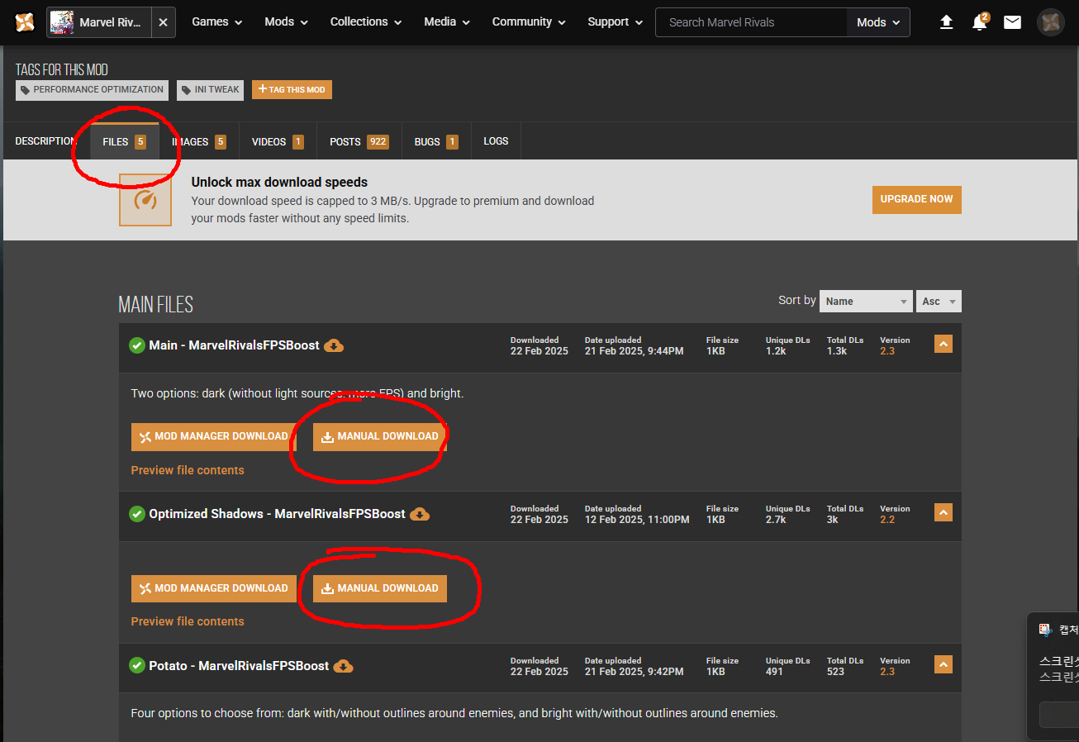Click the upload icon in header
Viewport: 1079px width, 742px height.
tap(947, 22)
